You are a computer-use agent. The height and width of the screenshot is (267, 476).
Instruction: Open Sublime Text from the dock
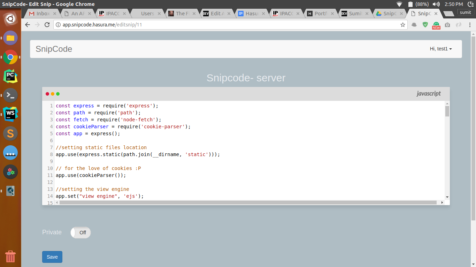pyautogui.click(x=10, y=133)
